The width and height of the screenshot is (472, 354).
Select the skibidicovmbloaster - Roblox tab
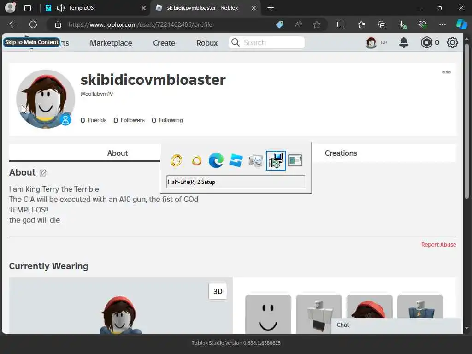[205, 8]
